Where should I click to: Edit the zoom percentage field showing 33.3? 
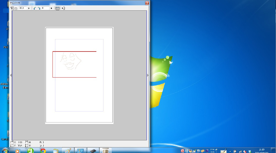tap(23, 8)
